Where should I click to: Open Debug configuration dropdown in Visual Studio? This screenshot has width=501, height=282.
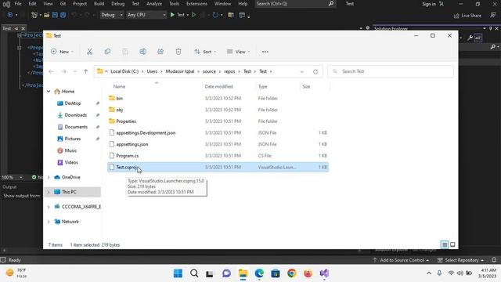tap(111, 15)
